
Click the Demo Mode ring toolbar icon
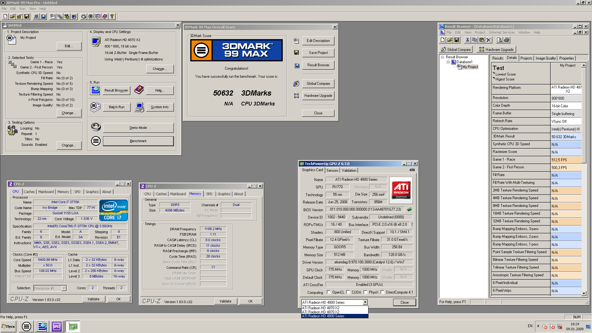(84, 16)
